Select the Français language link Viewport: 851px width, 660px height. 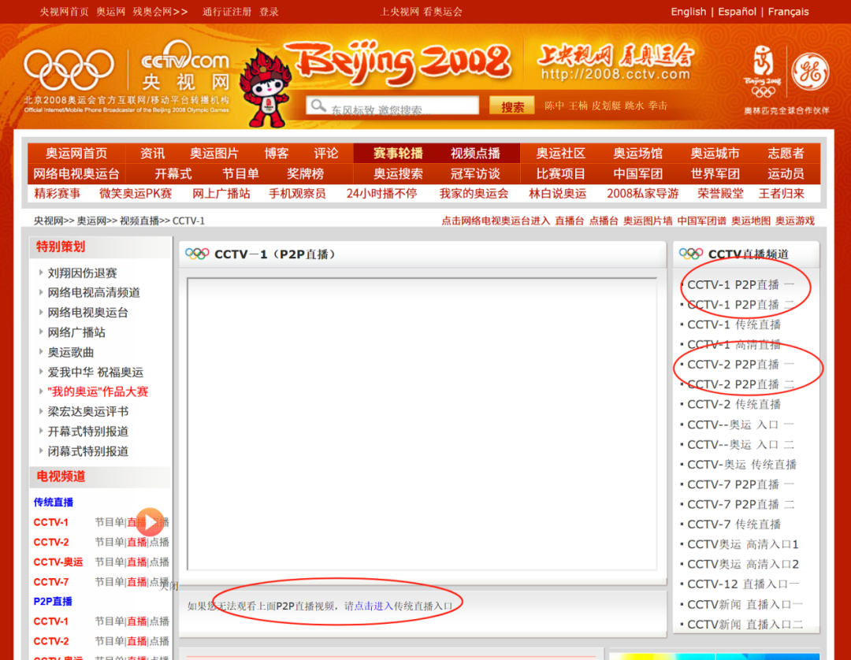click(788, 12)
